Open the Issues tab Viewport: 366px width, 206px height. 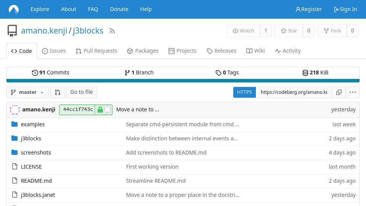[54, 51]
